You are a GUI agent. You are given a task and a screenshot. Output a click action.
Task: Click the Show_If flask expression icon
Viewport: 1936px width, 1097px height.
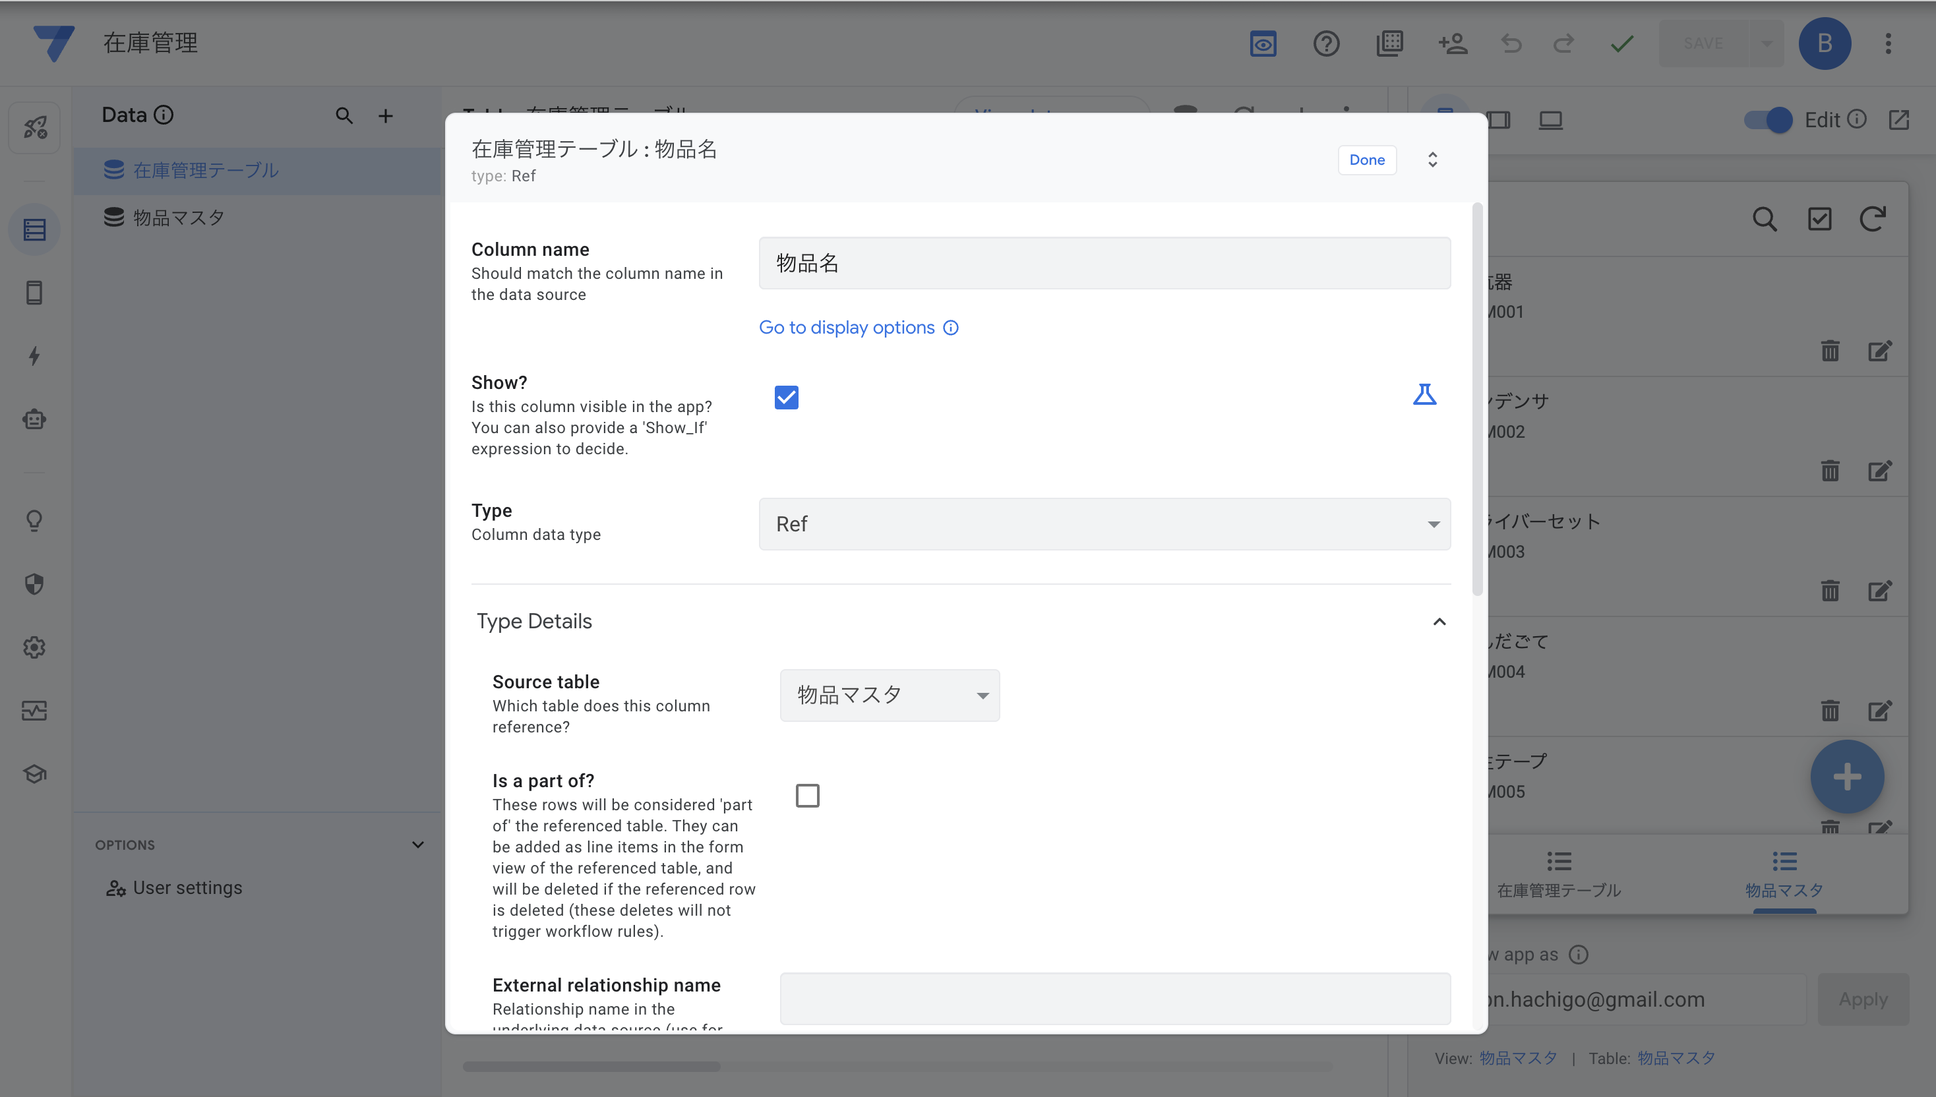[x=1424, y=395]
